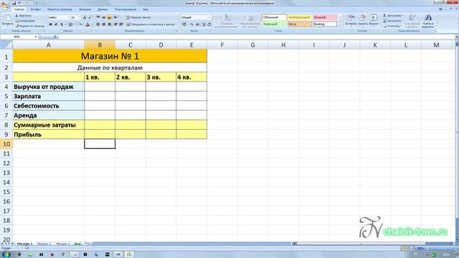Open font color dropdown arrow
Screen dimensions: 459x258
tap(91, 24)
